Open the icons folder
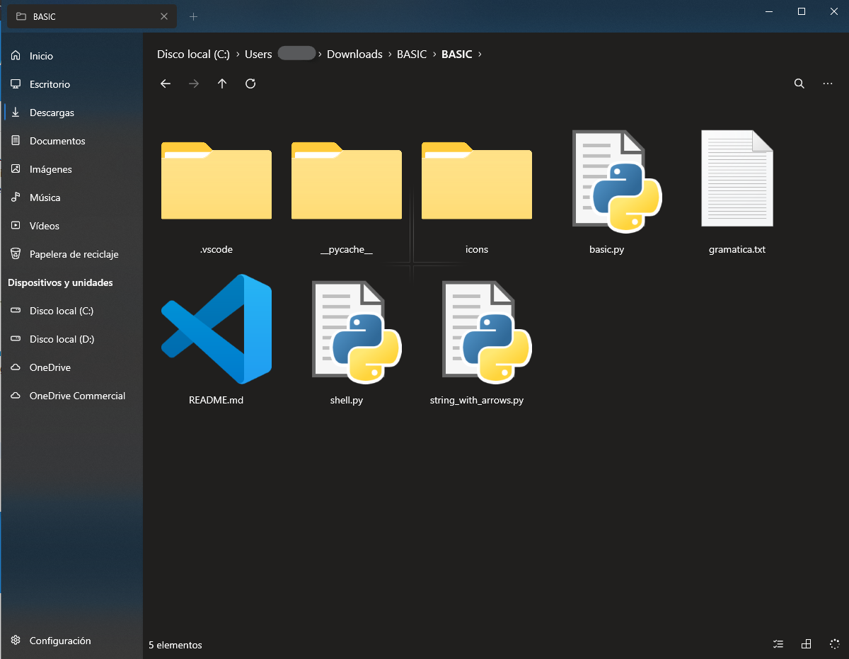The image size is (849, 659). pos(477,180)
